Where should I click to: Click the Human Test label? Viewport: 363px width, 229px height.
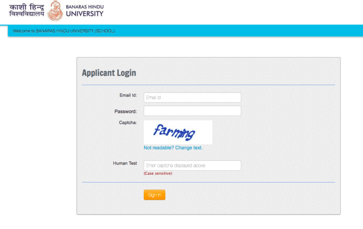click(x=125, y=163)
